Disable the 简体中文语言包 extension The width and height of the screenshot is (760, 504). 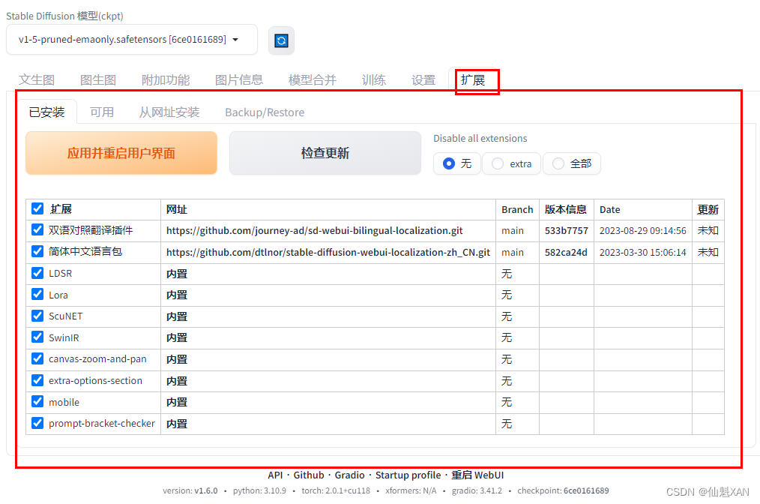(37, 251)
